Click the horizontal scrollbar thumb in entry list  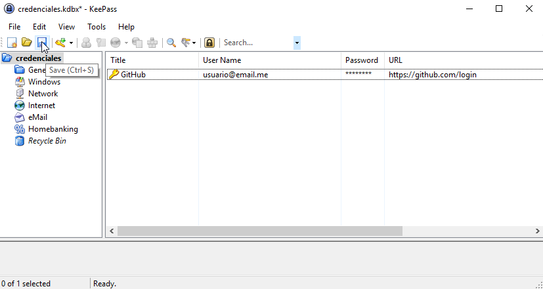coord(260,231)
